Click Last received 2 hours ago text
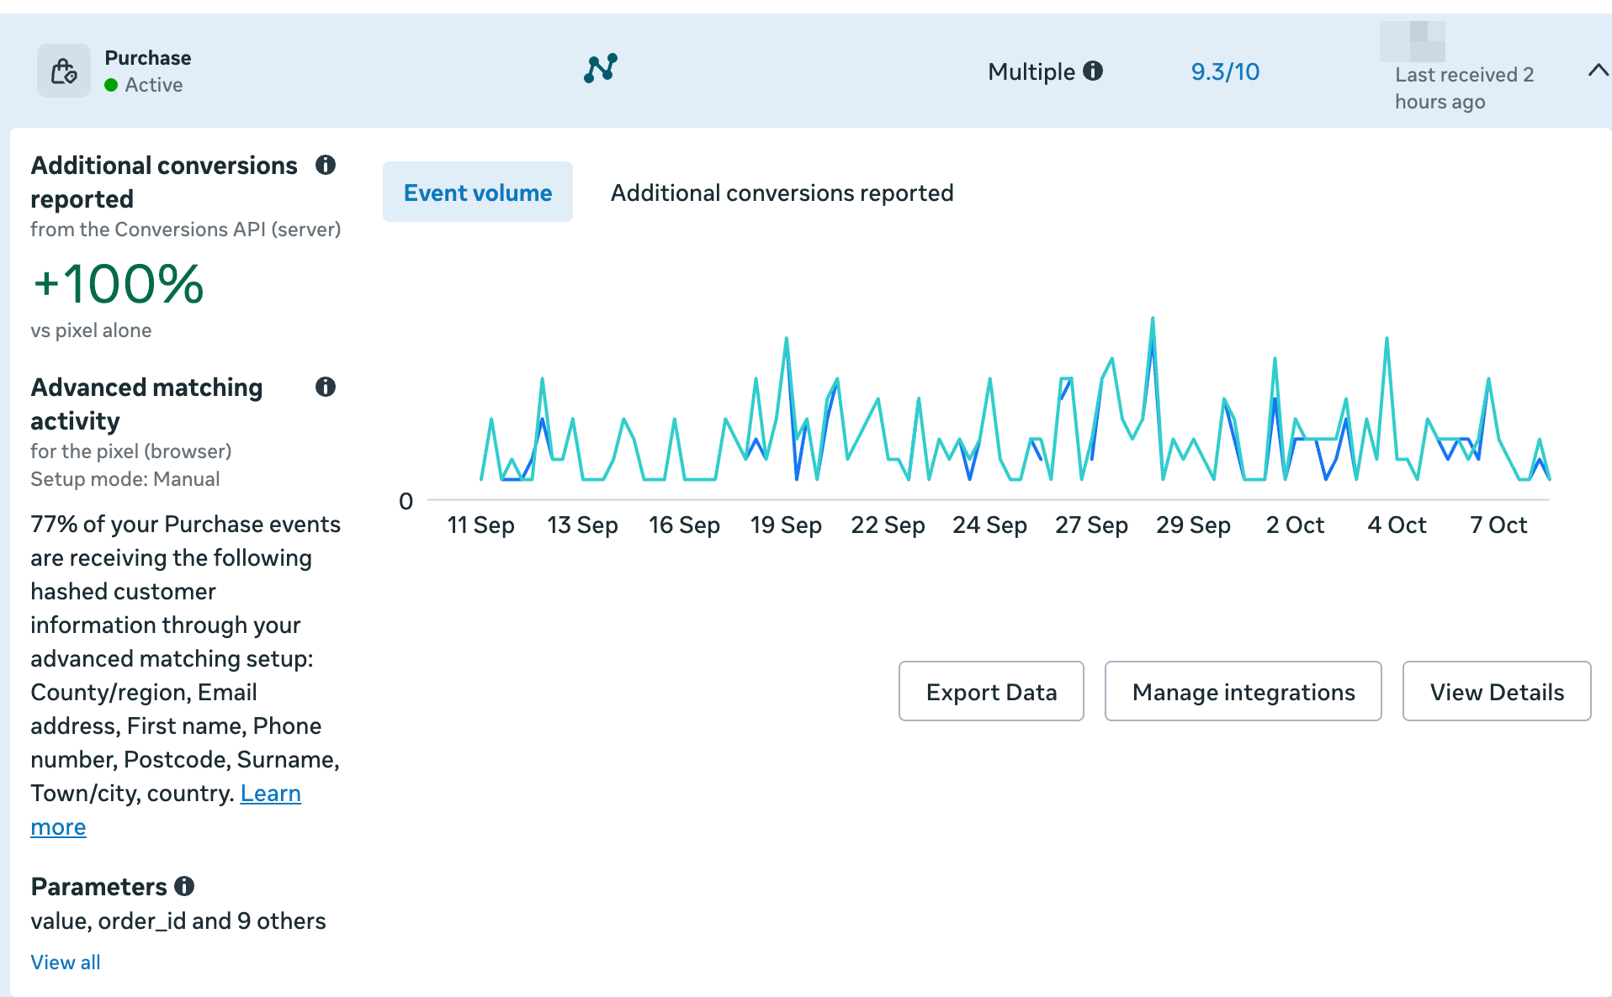1612x997 pixels. click(1464, 88)
